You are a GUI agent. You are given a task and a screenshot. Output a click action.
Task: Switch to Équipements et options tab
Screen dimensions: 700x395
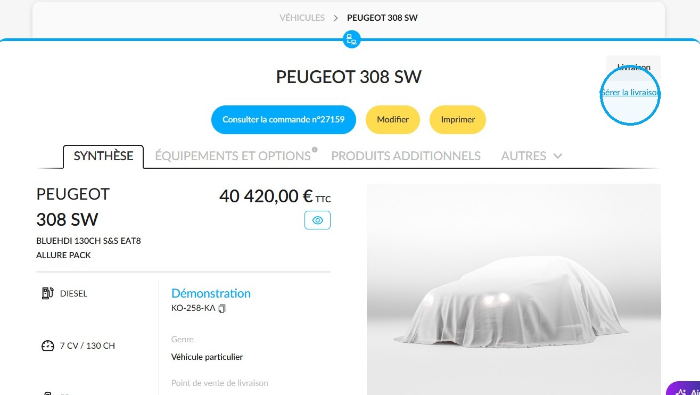click(x=233, y=156)
